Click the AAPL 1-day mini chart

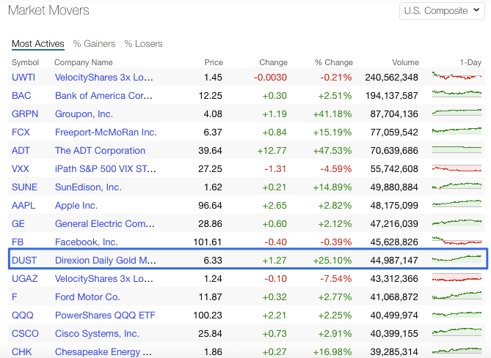[457, 205]
